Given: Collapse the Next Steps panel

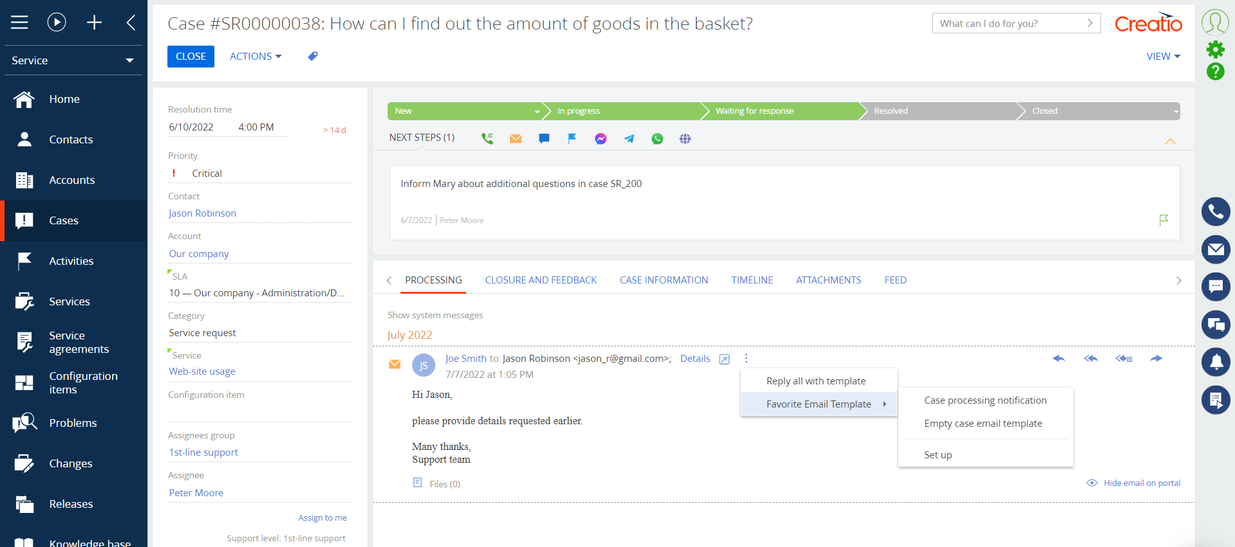Looking at the screenshot, I should pyautogui.click(x=1170, y=141).
